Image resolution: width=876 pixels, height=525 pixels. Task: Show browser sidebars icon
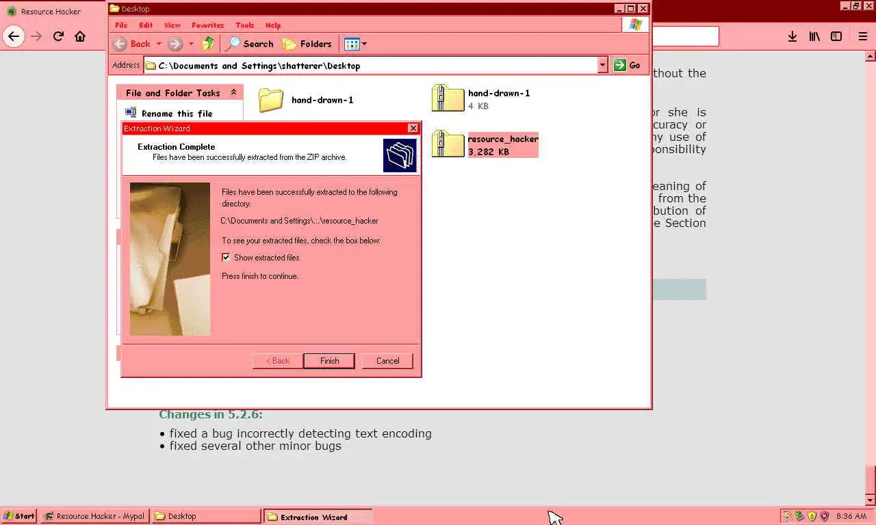point(836,36)
